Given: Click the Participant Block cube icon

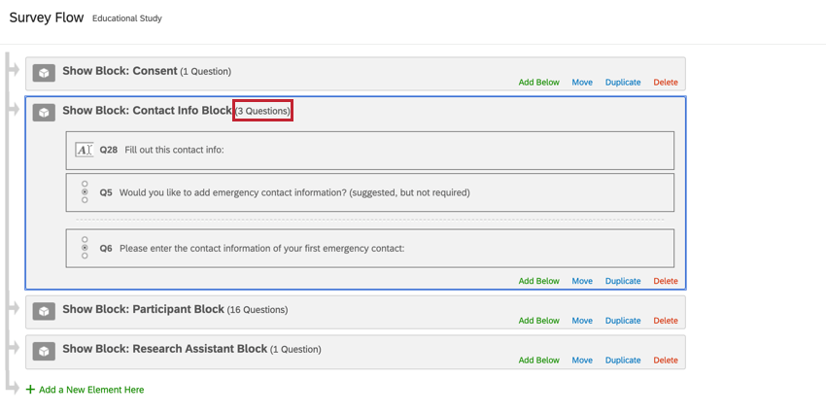Looking at the screenshot, I should coord(44,312).
